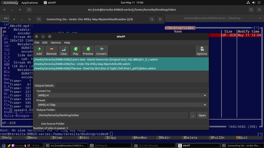264x148 pixels.
Task: Open the Edit menu in WinFF
Action: coord(45,43)
